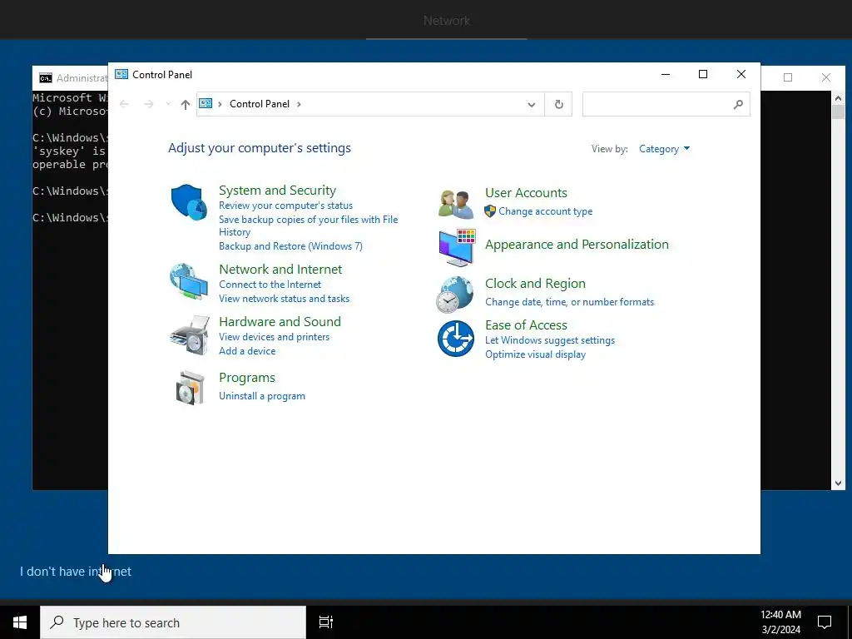Open System and Security shield icon

click(189, 202)
